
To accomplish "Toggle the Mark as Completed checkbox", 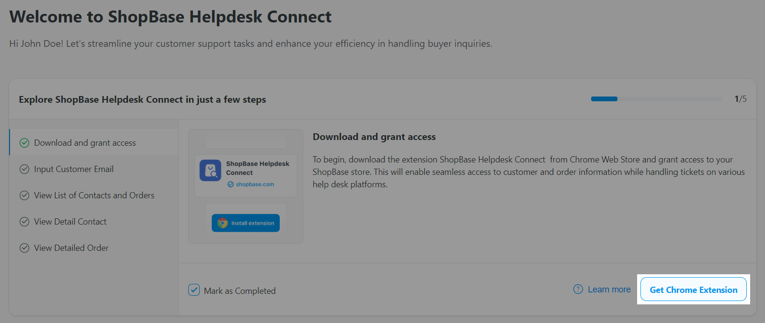I will tap(194, 290).
